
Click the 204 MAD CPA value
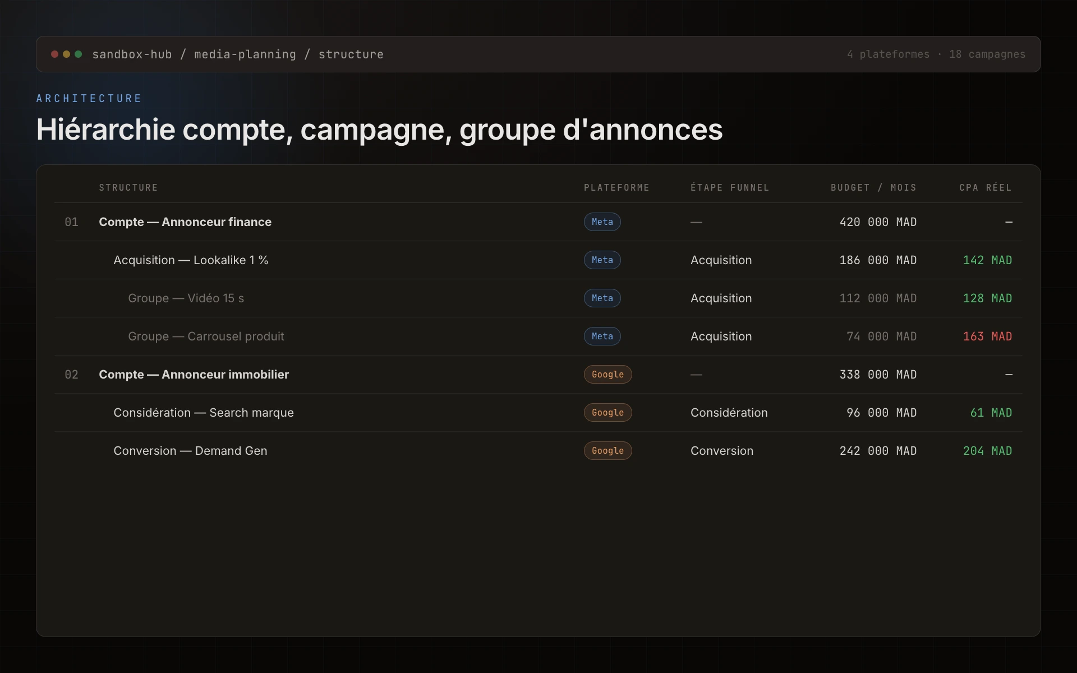click(x=987, y=451)
